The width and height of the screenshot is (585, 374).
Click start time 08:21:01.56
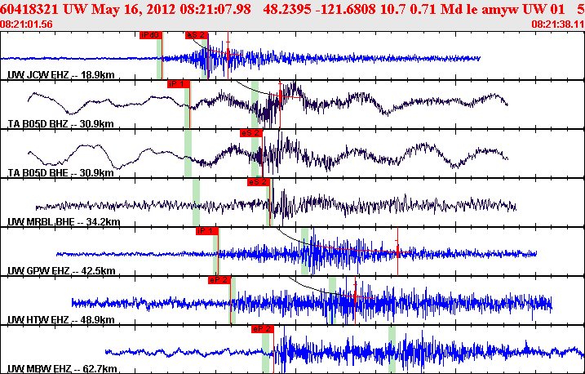coord(26,24)
